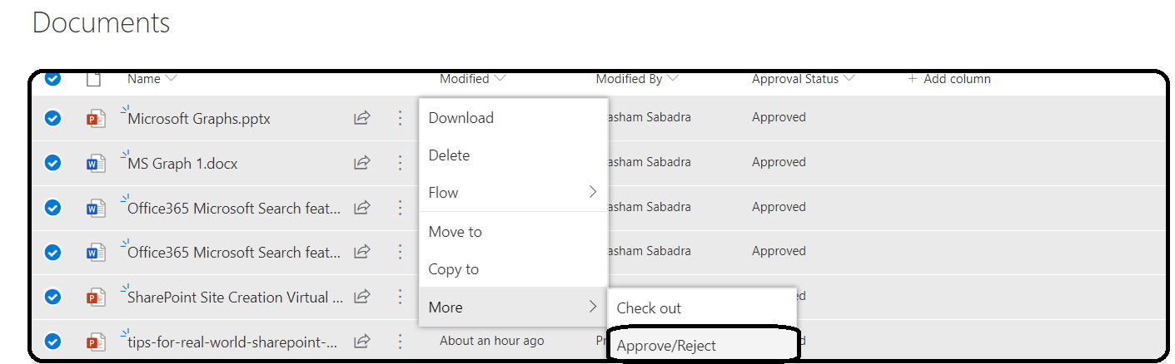Select Copy to in the context menu
Viewport: 1175px width, 364px height.
pyautogui.click(x=513, y=269)
